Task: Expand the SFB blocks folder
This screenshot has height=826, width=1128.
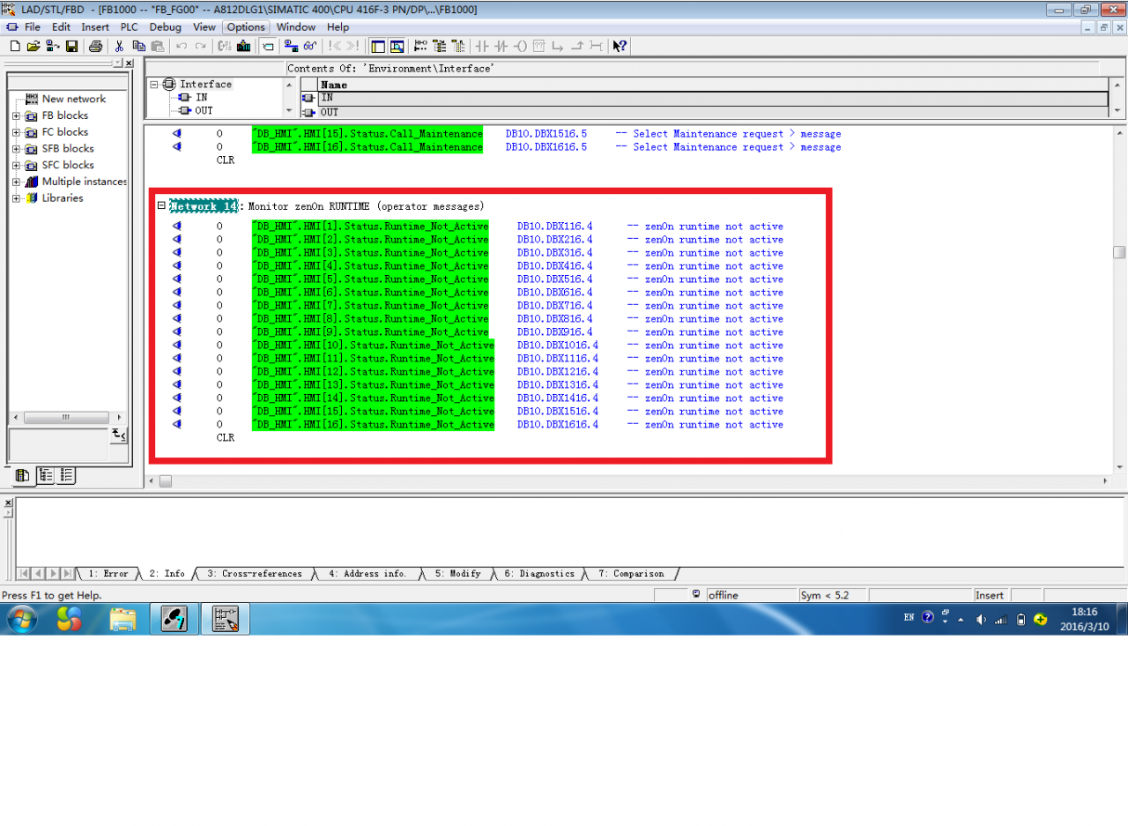Action: 16,149
